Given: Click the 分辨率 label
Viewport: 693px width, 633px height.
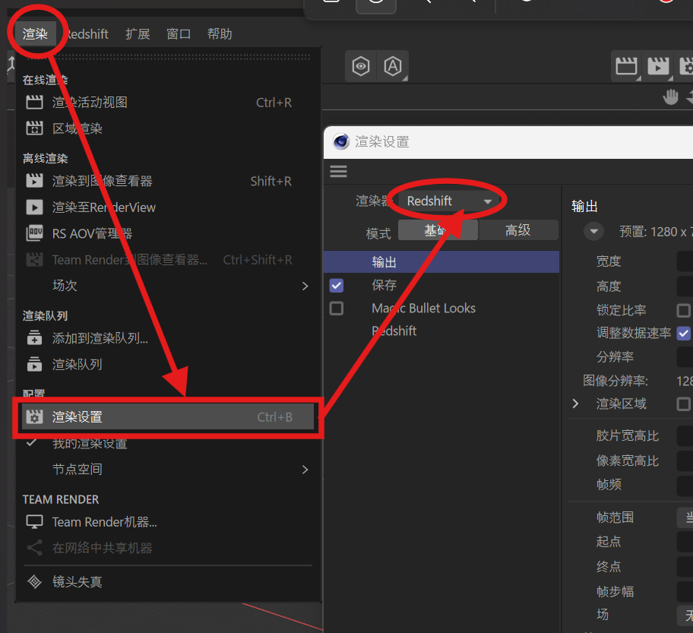Looking at the screenshot, I should point(615,356).
